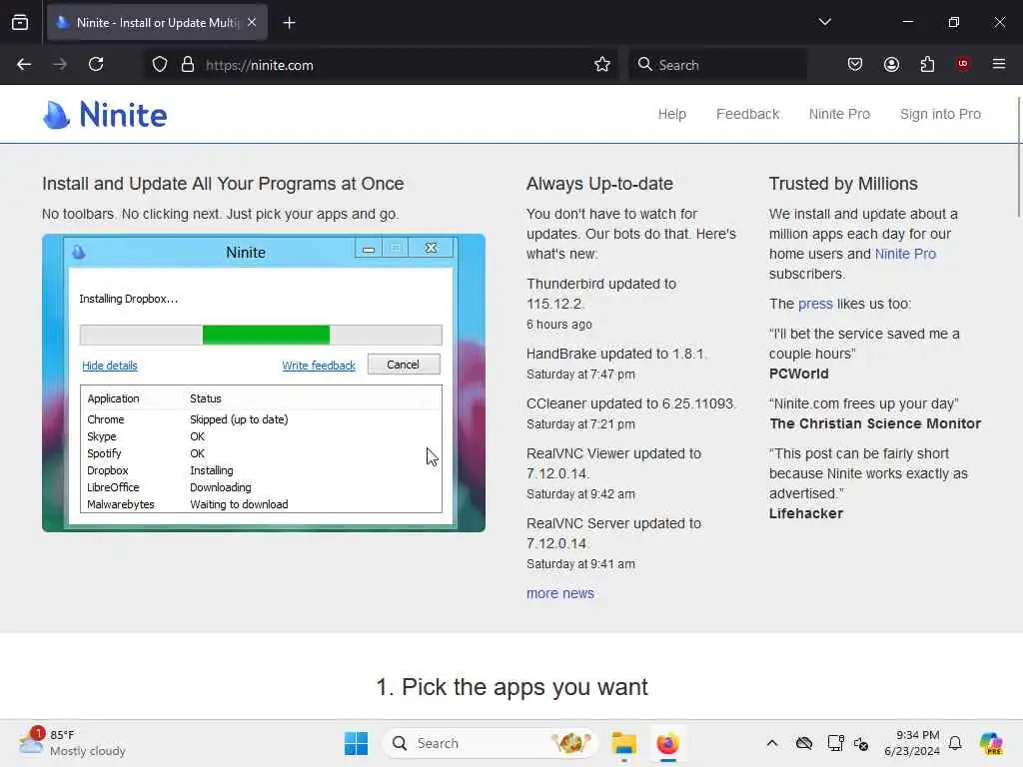Follow the Ninite Pro link in paragraph

coord(905,254)
